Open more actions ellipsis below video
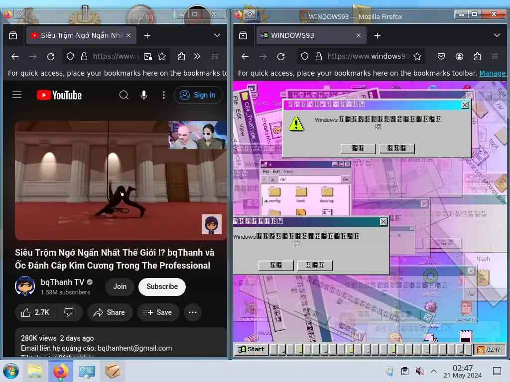510x382 pixels. tap(193, 312)
